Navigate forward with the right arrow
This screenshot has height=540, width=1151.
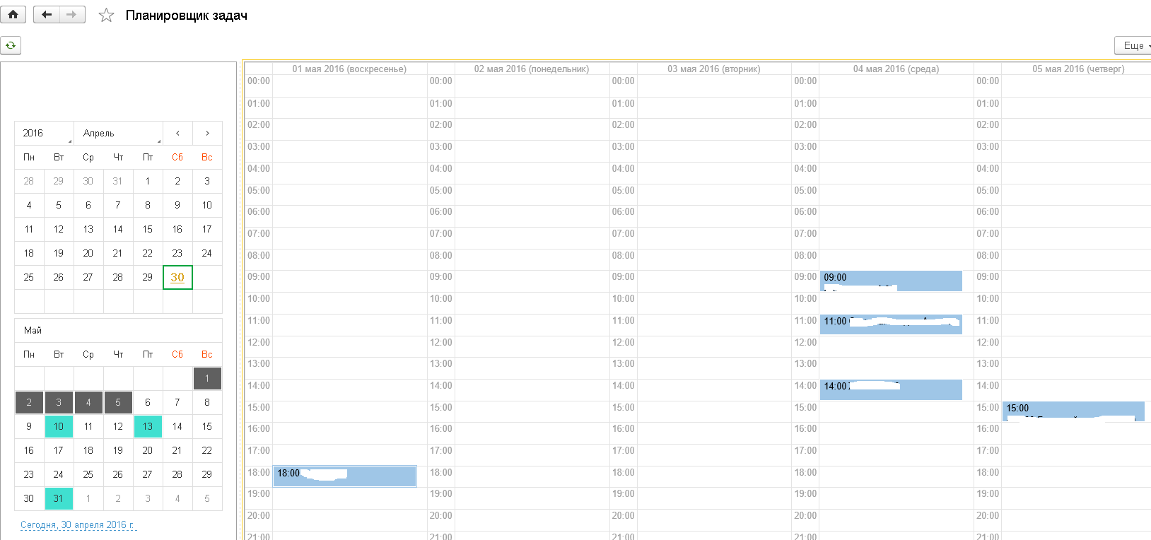(x=71, y=14)
